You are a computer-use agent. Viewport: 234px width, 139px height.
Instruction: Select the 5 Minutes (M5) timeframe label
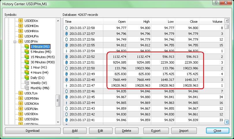coord(41,52)
